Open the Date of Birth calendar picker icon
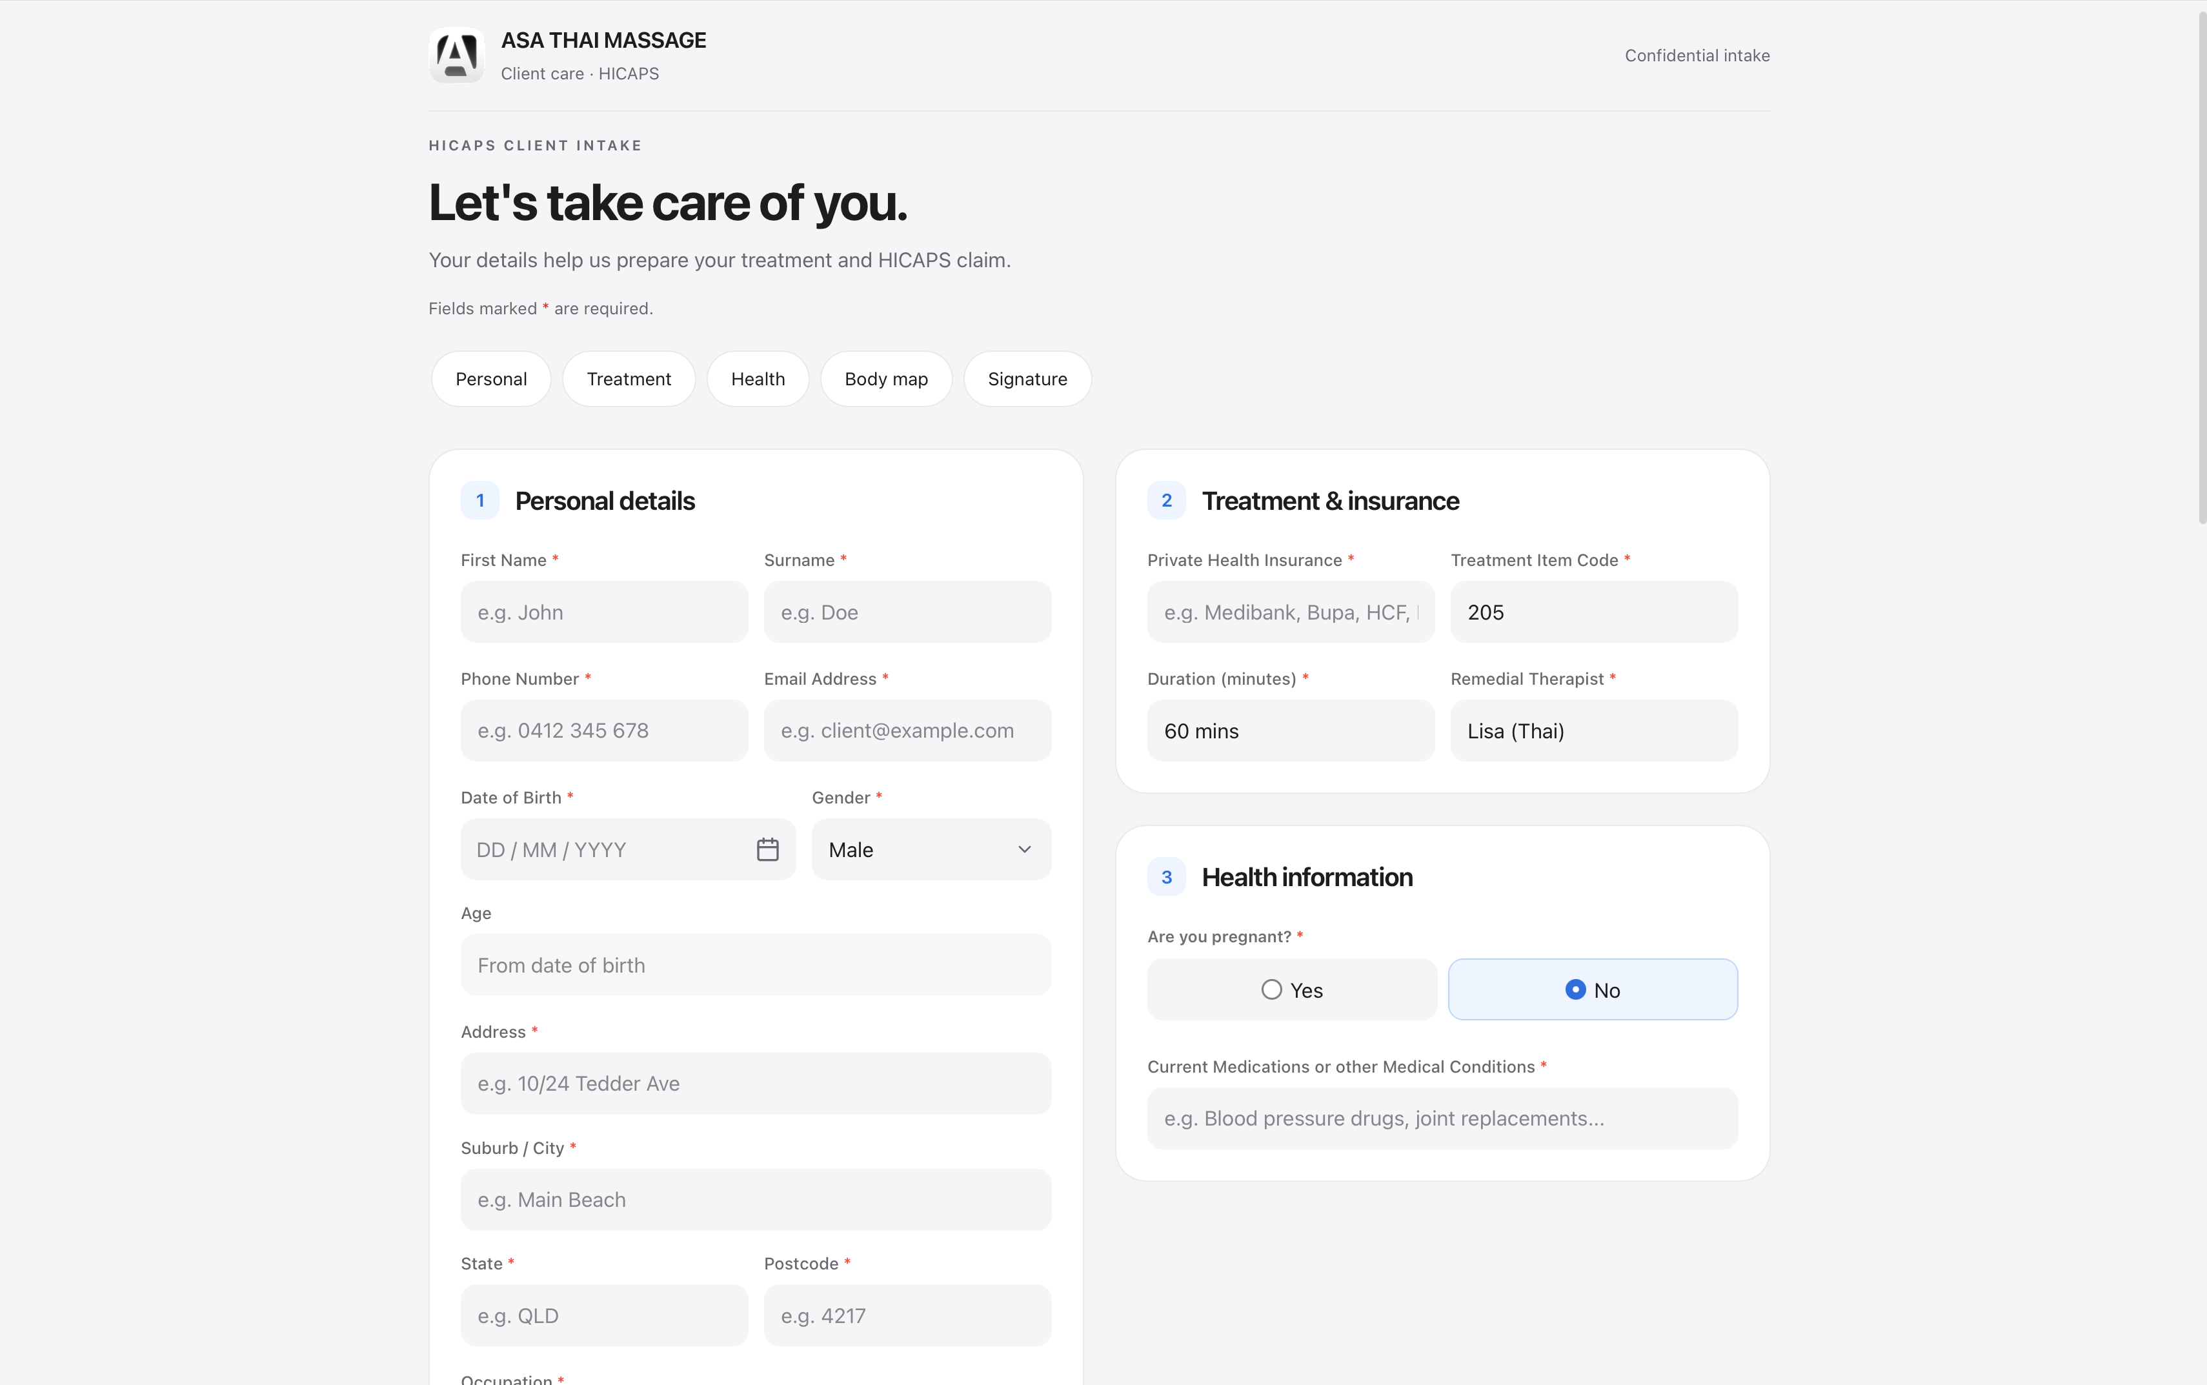The image size is (2207, 1385). [x=767, y=849]
